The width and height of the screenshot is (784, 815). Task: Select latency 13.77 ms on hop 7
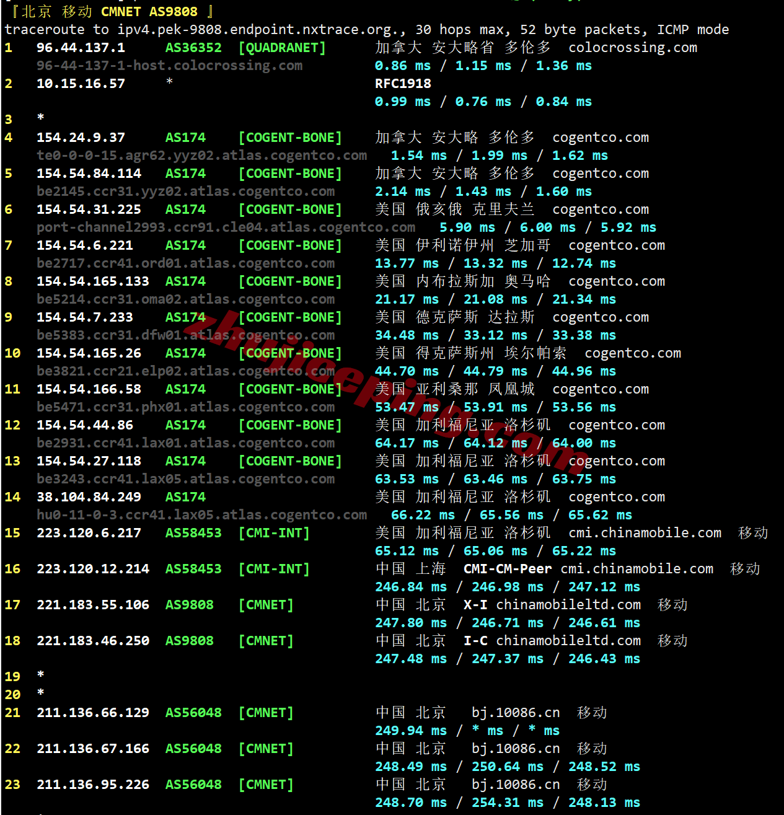[x=407, y=263]
